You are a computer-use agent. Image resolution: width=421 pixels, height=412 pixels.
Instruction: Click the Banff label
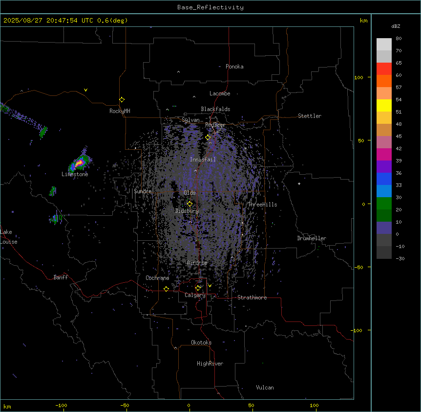61,277
